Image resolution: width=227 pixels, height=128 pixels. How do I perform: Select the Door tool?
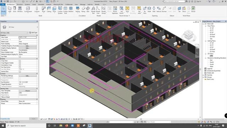coord(15,10)
